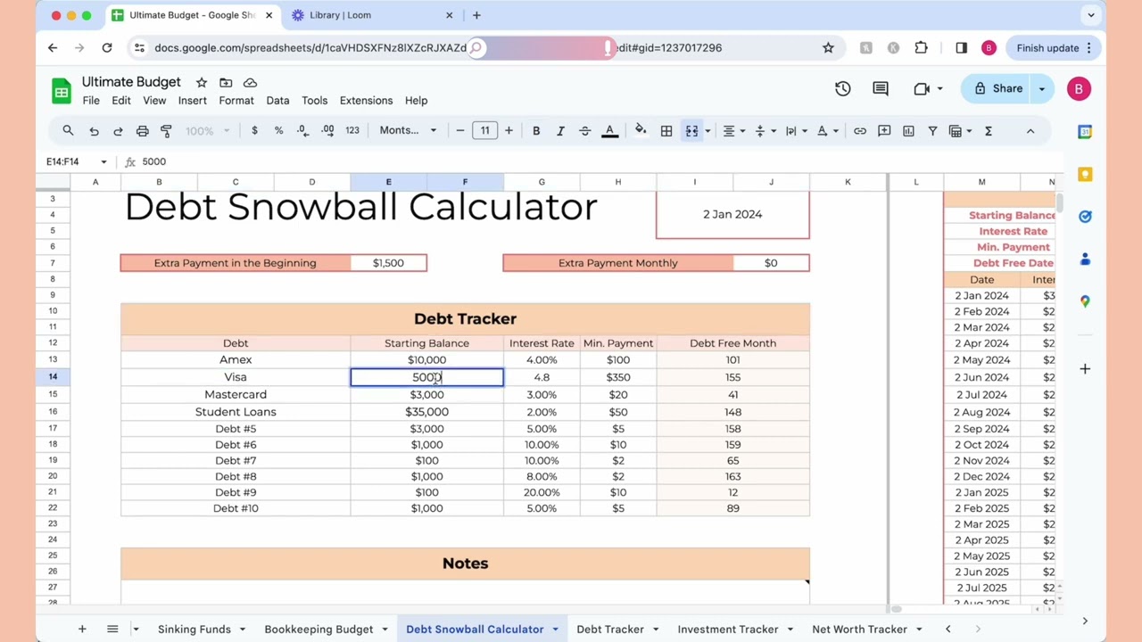Image resolution: width=1142 pixels, height=642 pixels.
Task: Insert a link via toolbar icon
Action: [x=860, y=131]
